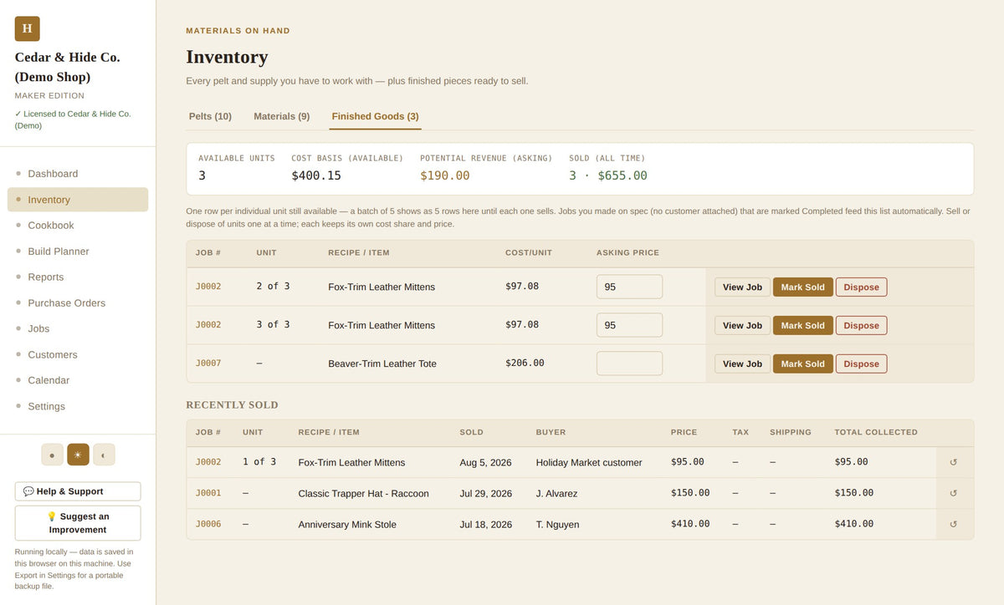Open Help & Support
The height and width of the screenshot is (605, 1004).
tap(78, 491)
